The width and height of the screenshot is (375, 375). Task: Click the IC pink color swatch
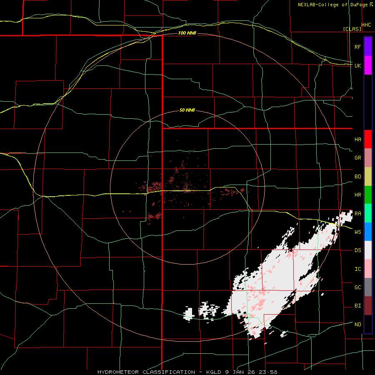(368, 269)
